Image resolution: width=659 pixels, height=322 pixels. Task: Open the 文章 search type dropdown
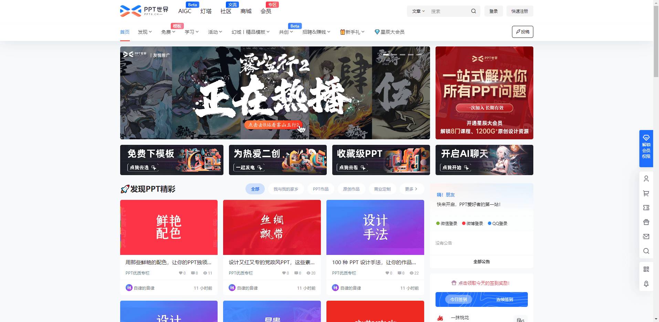(x=418, y=11)
